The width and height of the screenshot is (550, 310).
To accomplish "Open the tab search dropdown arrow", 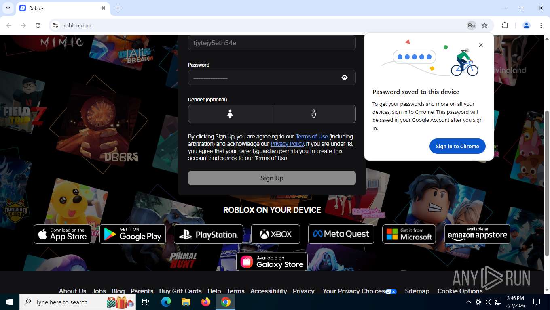I will point(8,8).
